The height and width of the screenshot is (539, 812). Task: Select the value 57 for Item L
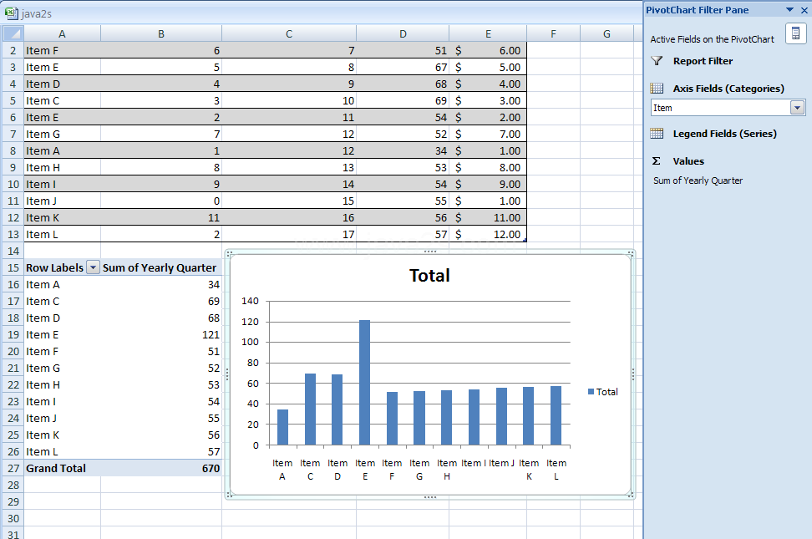point(161,451)
